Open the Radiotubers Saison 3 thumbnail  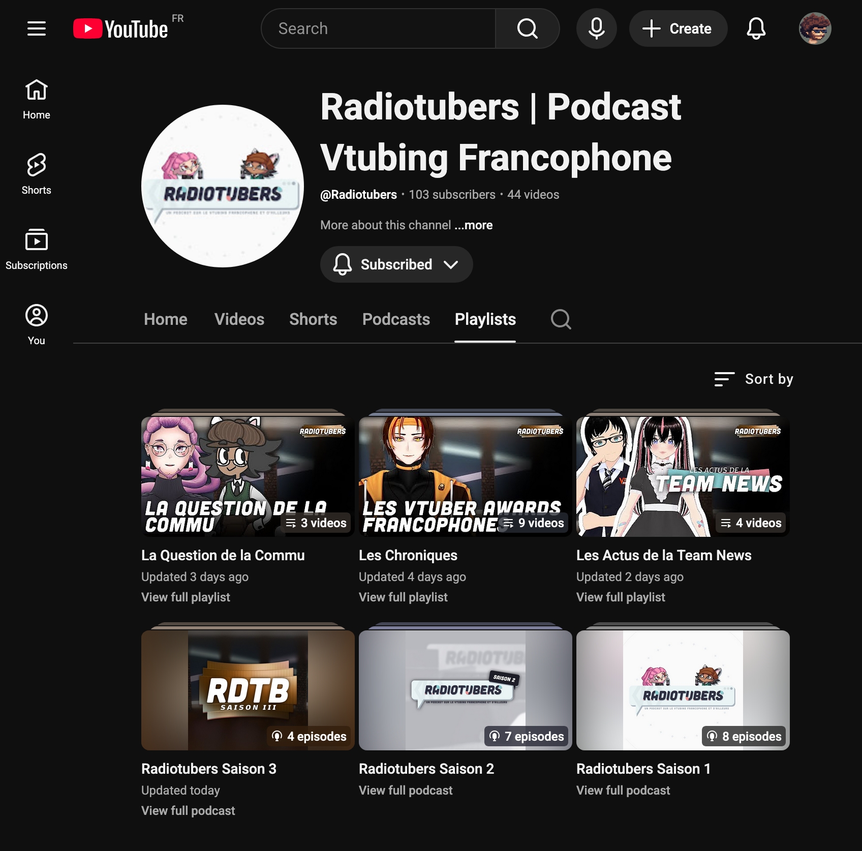pos(248,690)
